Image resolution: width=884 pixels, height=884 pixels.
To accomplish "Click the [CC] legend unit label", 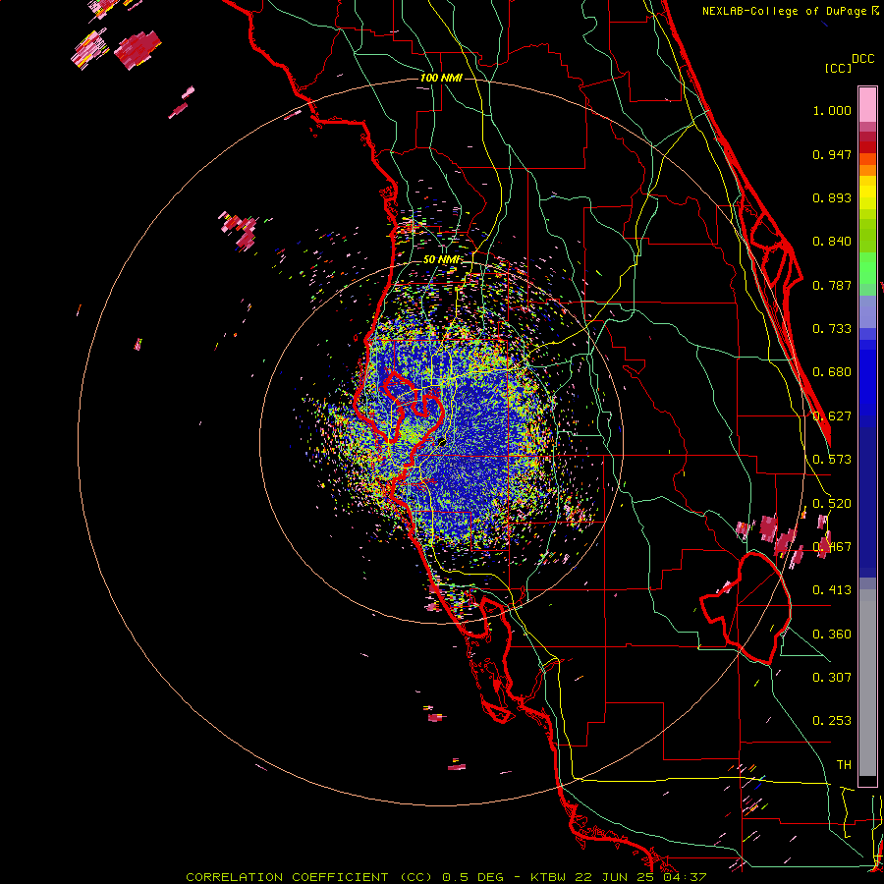I will [838, 68].
